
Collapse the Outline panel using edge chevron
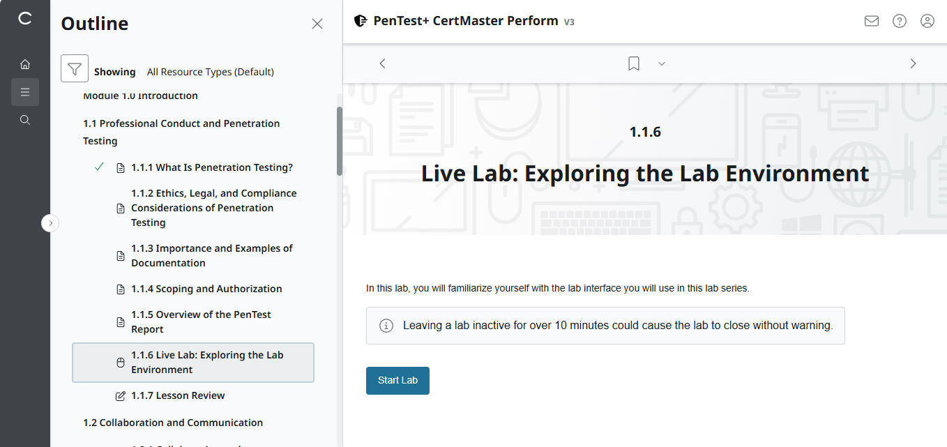[50, 222]
